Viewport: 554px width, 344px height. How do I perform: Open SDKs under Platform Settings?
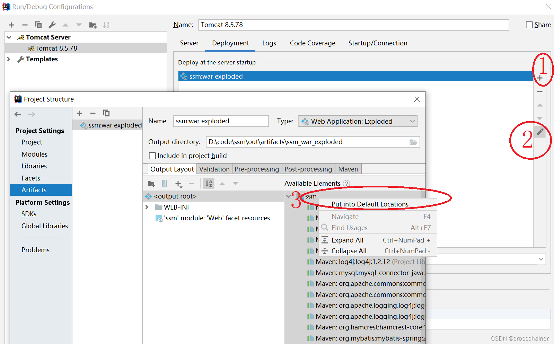[x=29, y=214]
